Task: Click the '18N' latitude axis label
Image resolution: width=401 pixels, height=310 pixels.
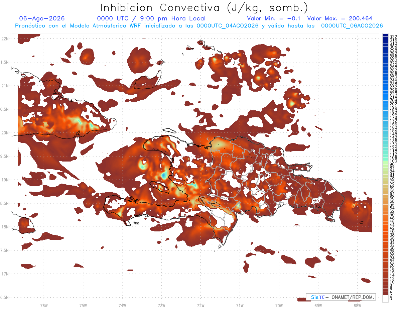Action: click(5, 227)
